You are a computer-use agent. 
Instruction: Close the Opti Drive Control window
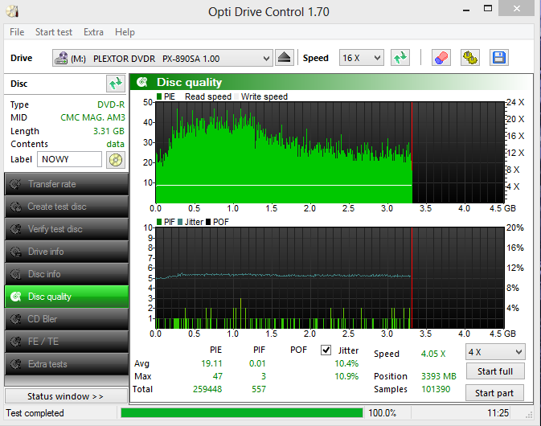(x=516, y=8)
